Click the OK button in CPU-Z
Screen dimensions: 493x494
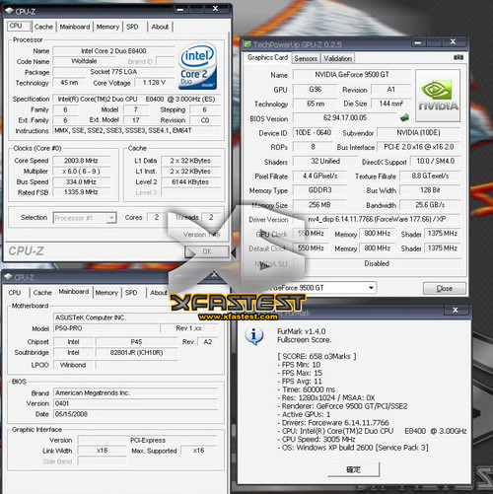click(207, 251)
